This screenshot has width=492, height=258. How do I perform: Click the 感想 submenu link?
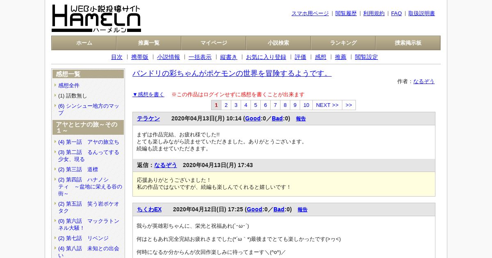tap(321, 57)
